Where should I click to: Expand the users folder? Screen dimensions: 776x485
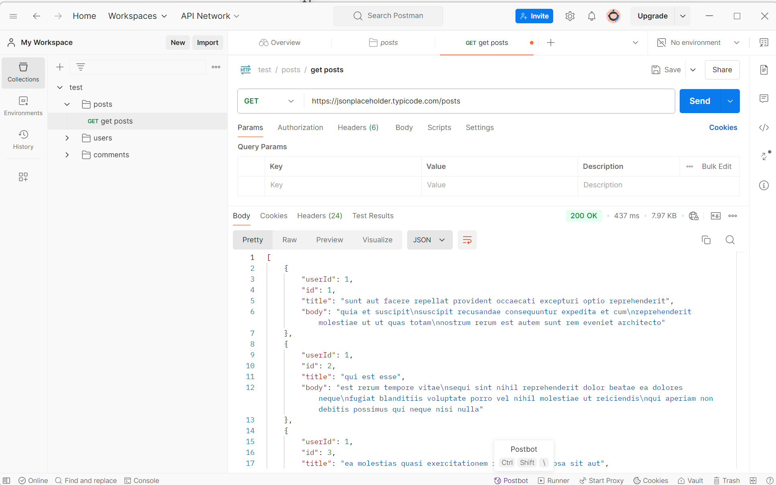pos(67,138)
